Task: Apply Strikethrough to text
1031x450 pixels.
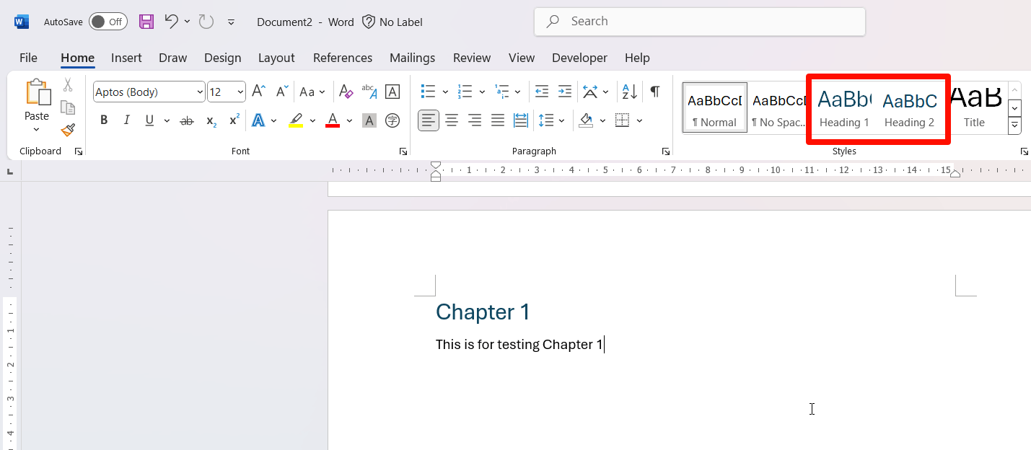Action: point(186,120)
